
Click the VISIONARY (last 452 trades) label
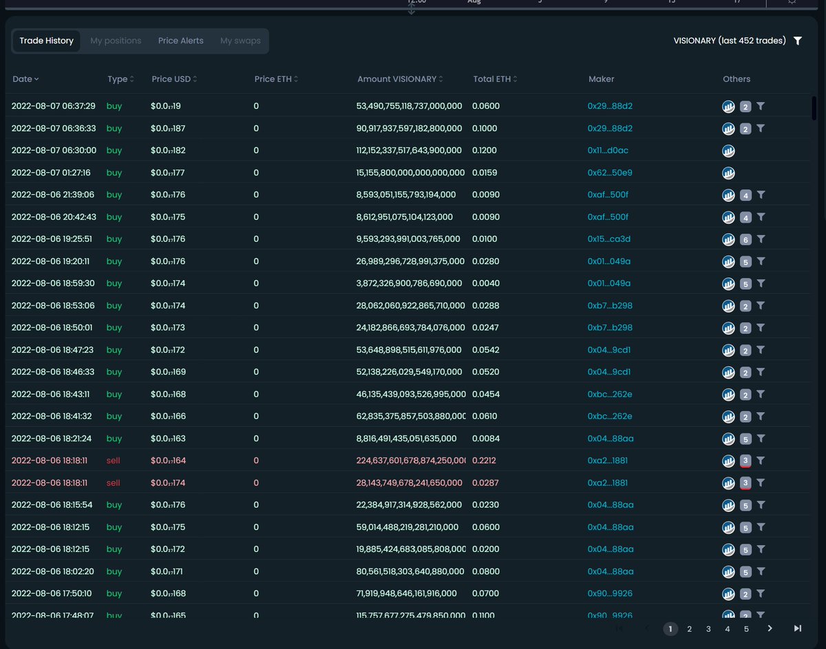click(730, 41)
